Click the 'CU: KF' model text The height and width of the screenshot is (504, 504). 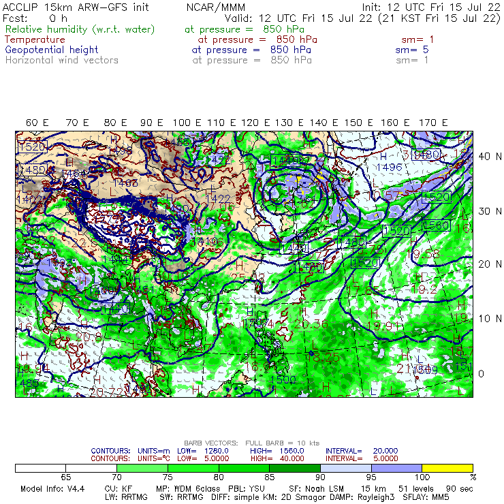pos(119,489)
